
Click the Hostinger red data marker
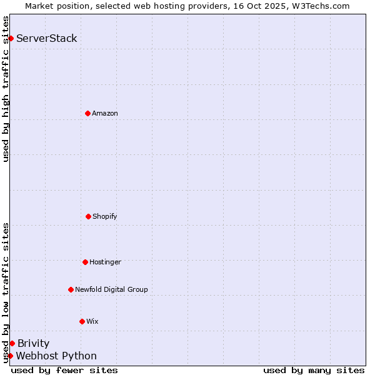(85, 262)
